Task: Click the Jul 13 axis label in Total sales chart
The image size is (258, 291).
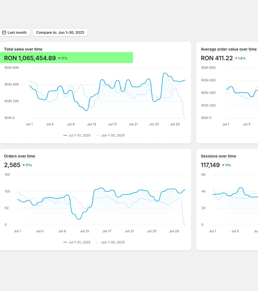Action: [92, 124]
